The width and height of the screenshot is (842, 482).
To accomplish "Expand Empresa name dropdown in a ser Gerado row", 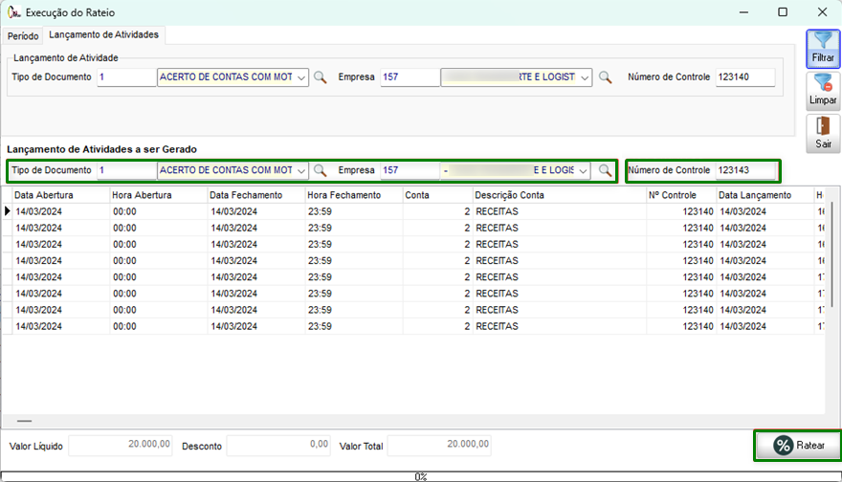I will [x=583, y=170].
